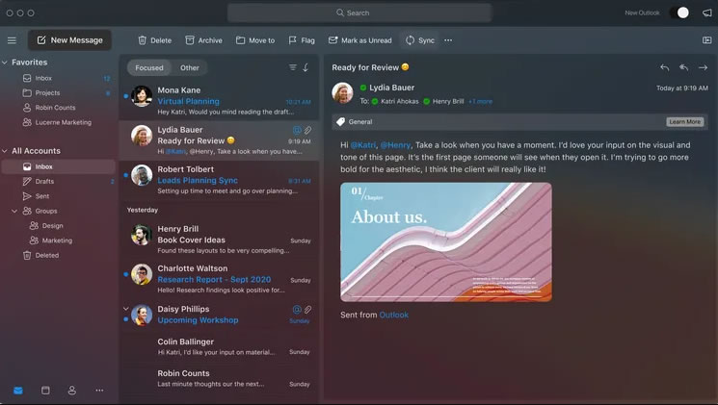Focus the Search field

click(359, 13)
